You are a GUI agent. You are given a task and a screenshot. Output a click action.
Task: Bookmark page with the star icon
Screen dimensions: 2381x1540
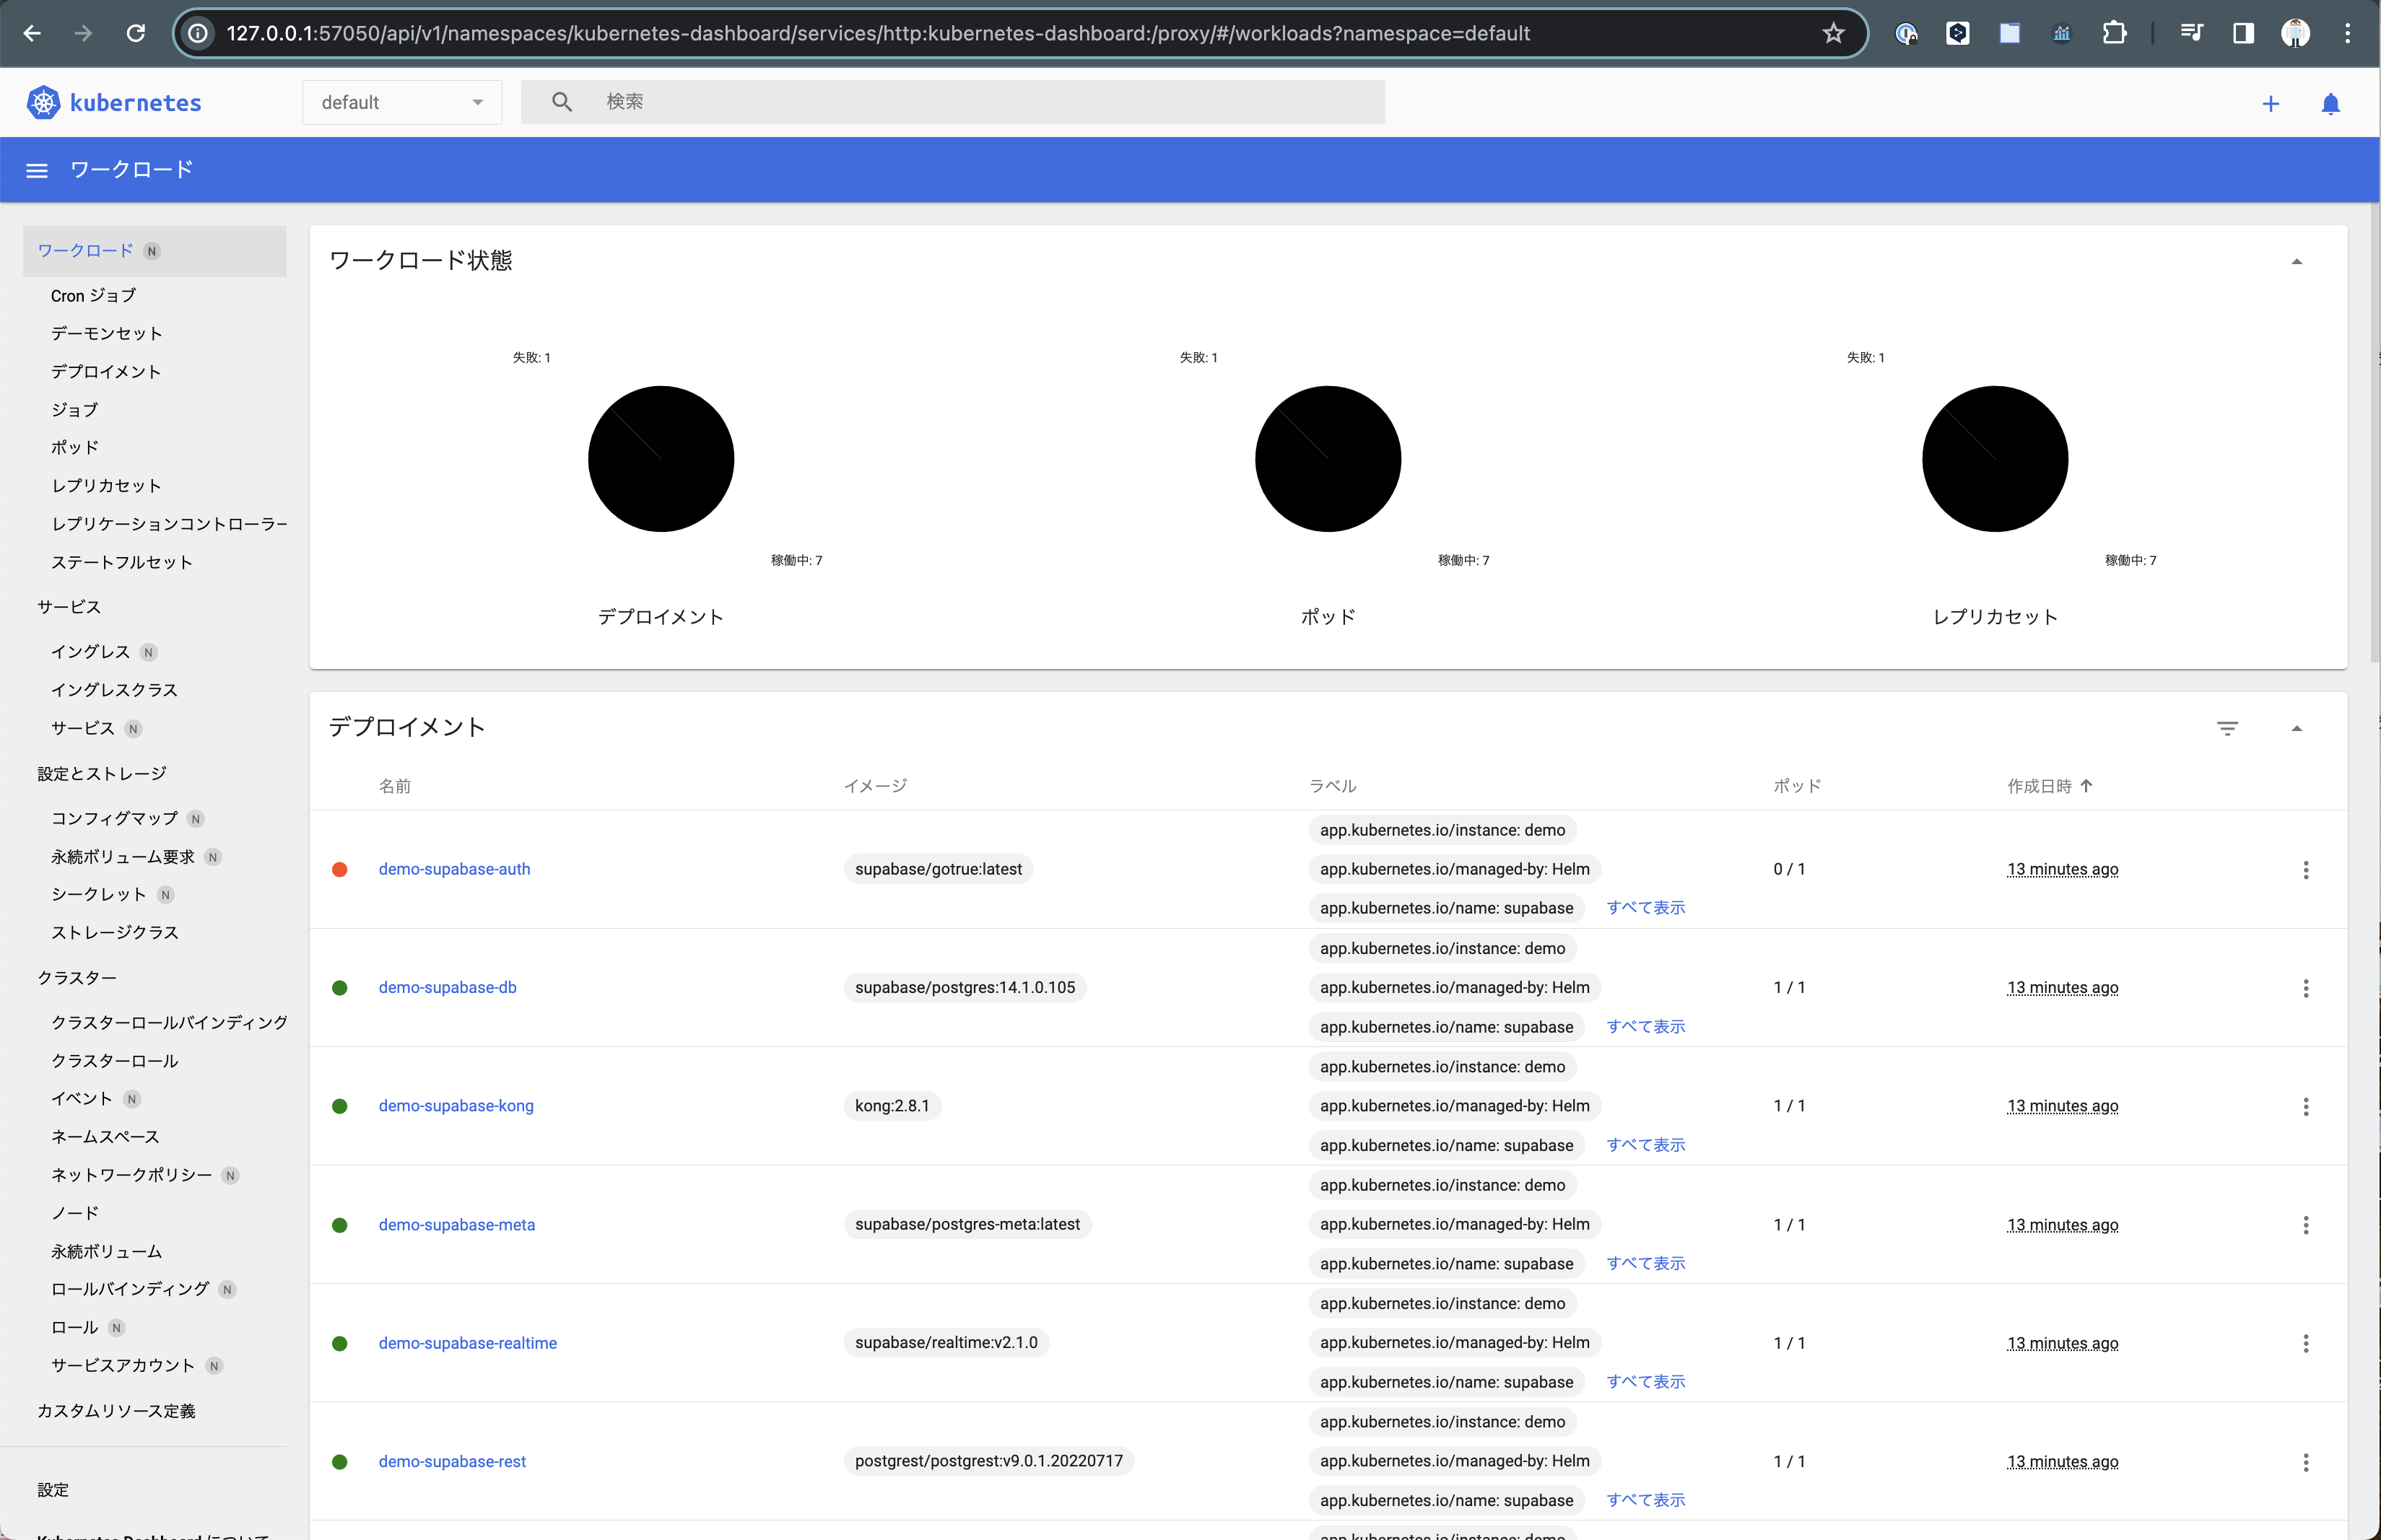1833,33
